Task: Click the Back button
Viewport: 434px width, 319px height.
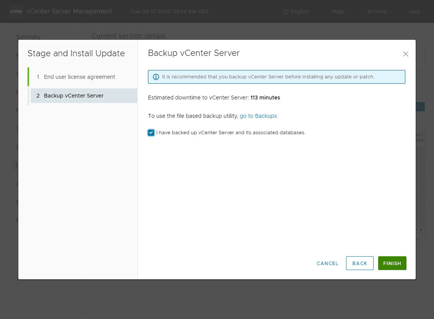Action: [359, 263]
